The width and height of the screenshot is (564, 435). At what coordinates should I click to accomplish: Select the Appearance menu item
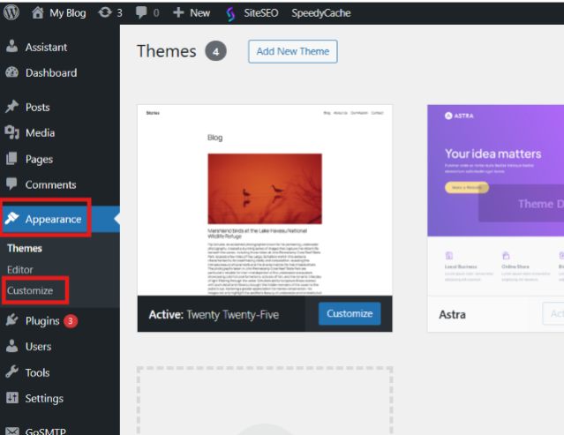click(x=53, y=220)
